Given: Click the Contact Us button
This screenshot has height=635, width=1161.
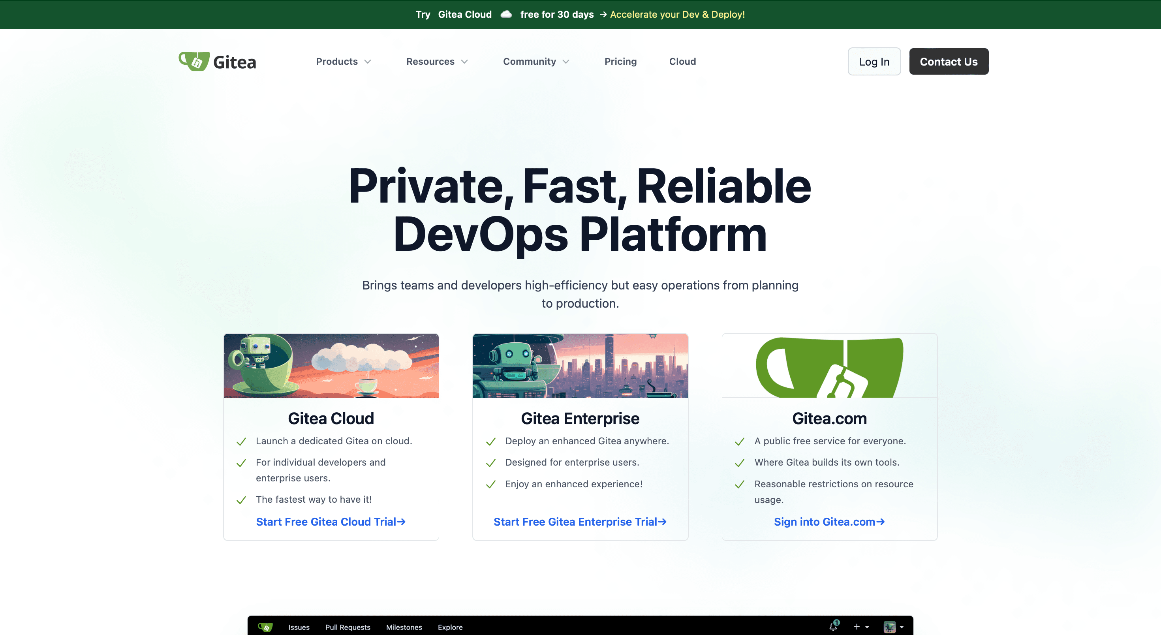Looking at the screenshot, I should (948, 61).
